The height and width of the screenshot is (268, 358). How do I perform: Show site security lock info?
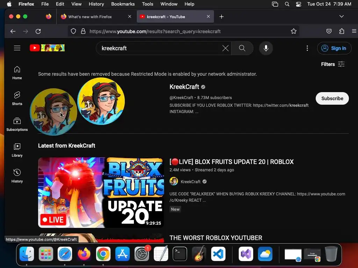click(x=83, y=31)
